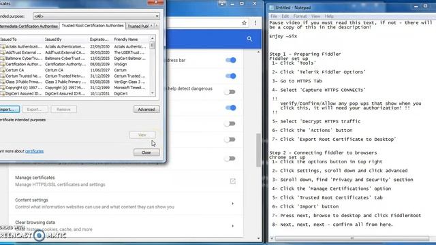Sort list by Issued By column header

click(x=66, y=39)
